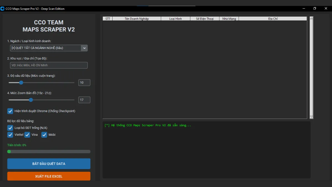332x187 pixels.
Task: Click the 'Nhà Mạng' column header
Action: [x=229, y=19]
